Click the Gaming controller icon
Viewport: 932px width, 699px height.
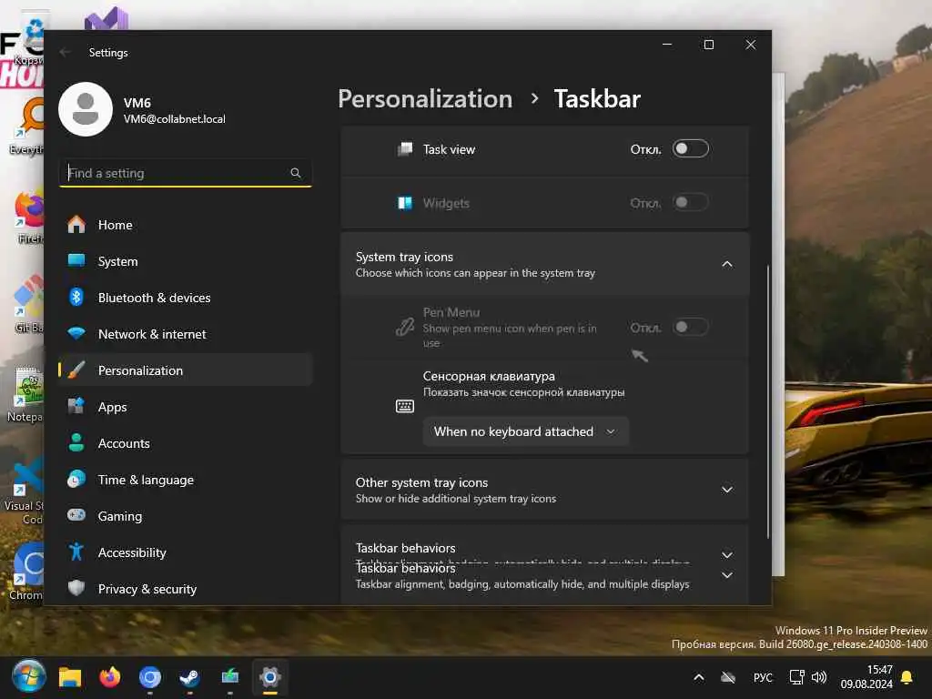76,515
